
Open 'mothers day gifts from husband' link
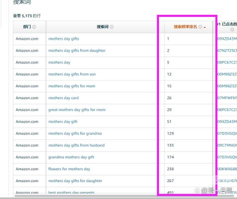pyautogui.click(x=77, y=145)
